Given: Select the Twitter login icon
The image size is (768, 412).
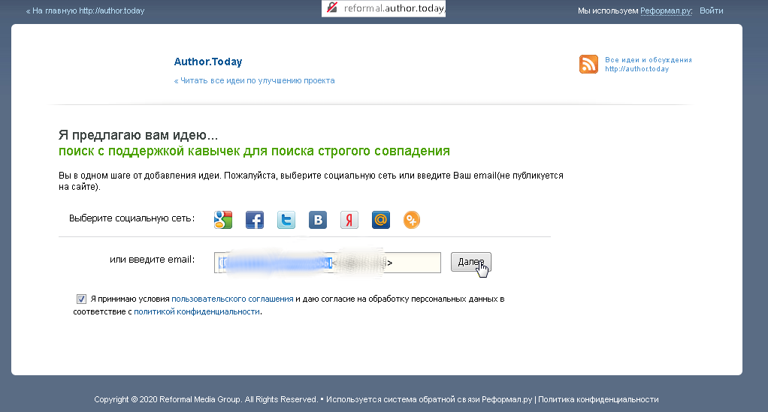Looking at the screenshot, I should [x=286, y=220].
